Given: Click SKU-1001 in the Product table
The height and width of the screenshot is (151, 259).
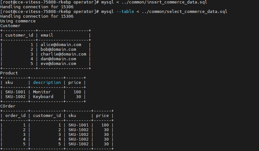Looking at the screenshot, I should tap(15, 92).
